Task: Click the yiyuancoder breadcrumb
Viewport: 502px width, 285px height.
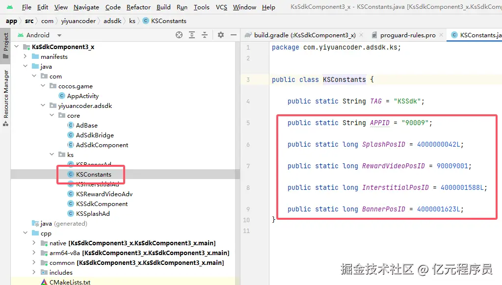Action: coord(78,21)
